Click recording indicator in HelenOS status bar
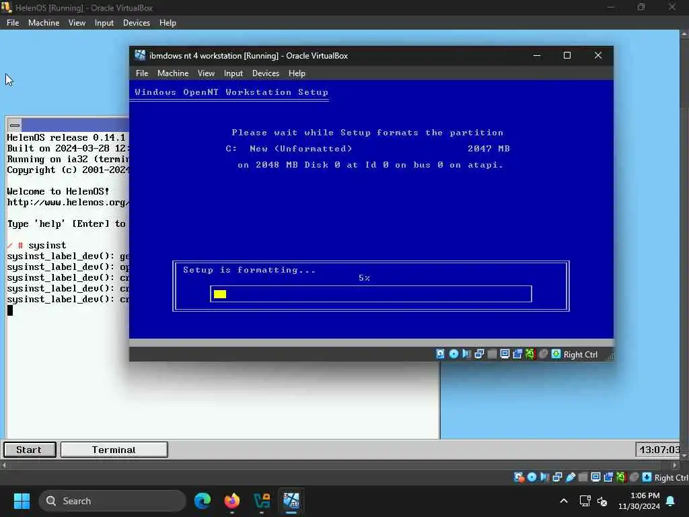689x517 pixels. pos(608,477)
